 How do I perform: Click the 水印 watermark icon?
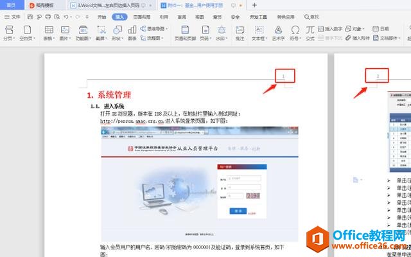(x=222, y=30)
